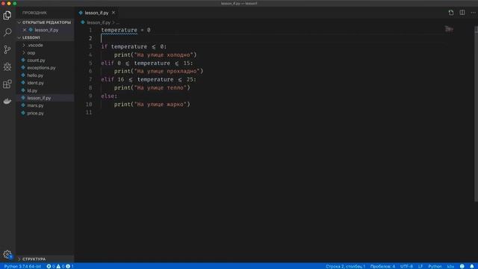Open the Source Control view
The image size is (478, 269).
7,49
